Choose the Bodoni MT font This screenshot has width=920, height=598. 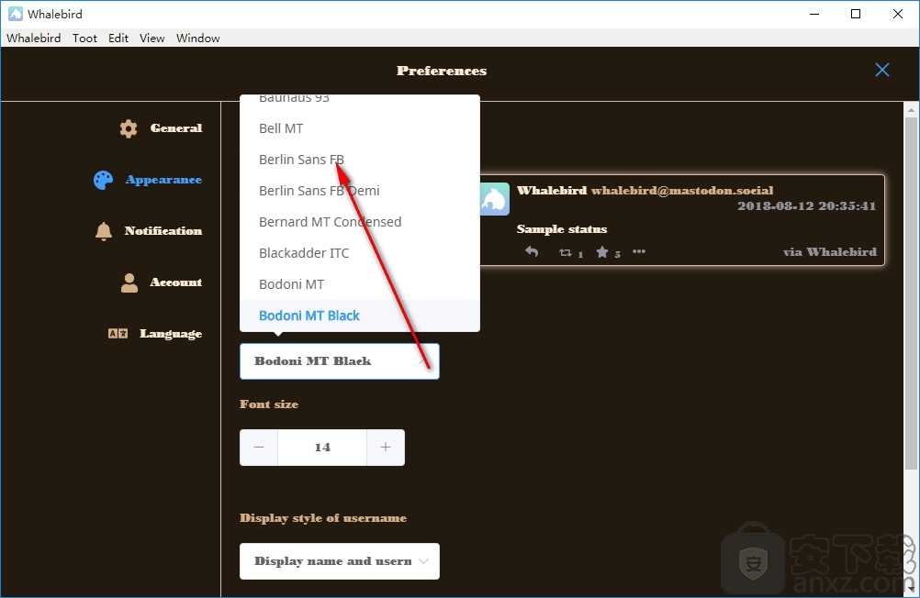tap(360, 284)
